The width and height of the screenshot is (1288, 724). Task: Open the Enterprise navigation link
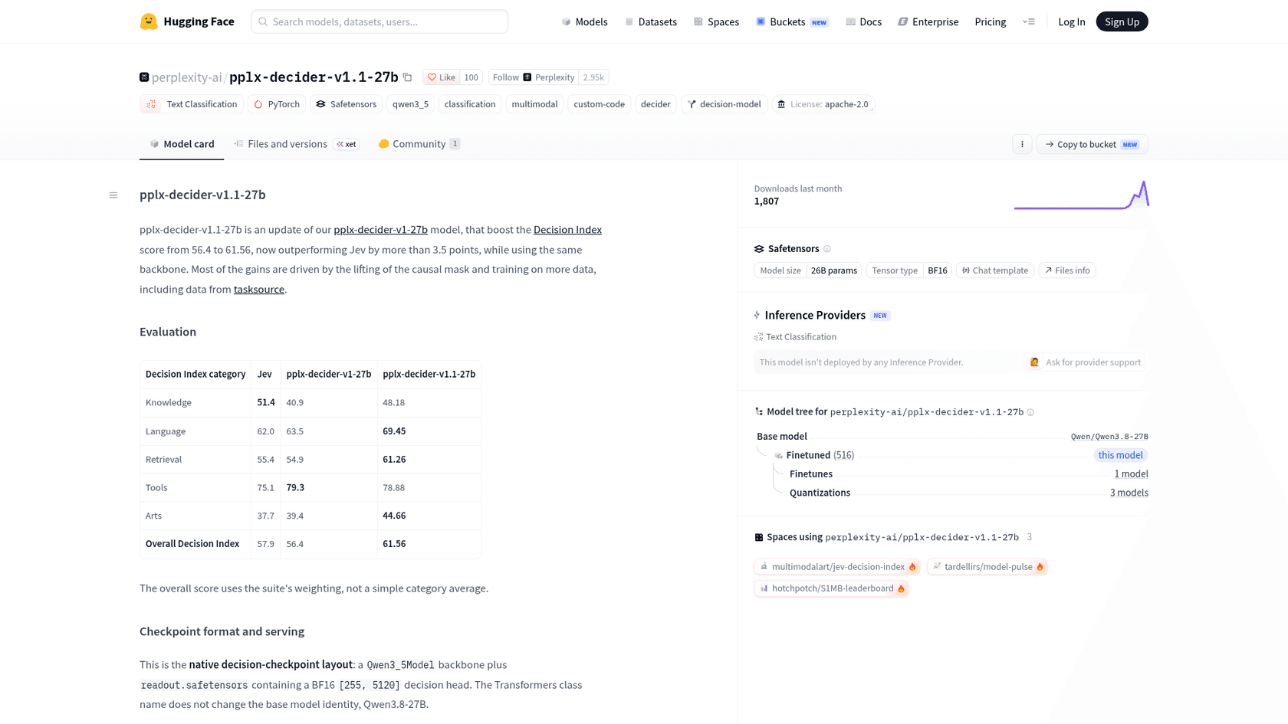coord(928,21)
